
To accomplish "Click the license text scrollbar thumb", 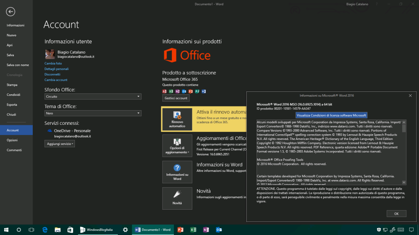I will coord(404,128).
